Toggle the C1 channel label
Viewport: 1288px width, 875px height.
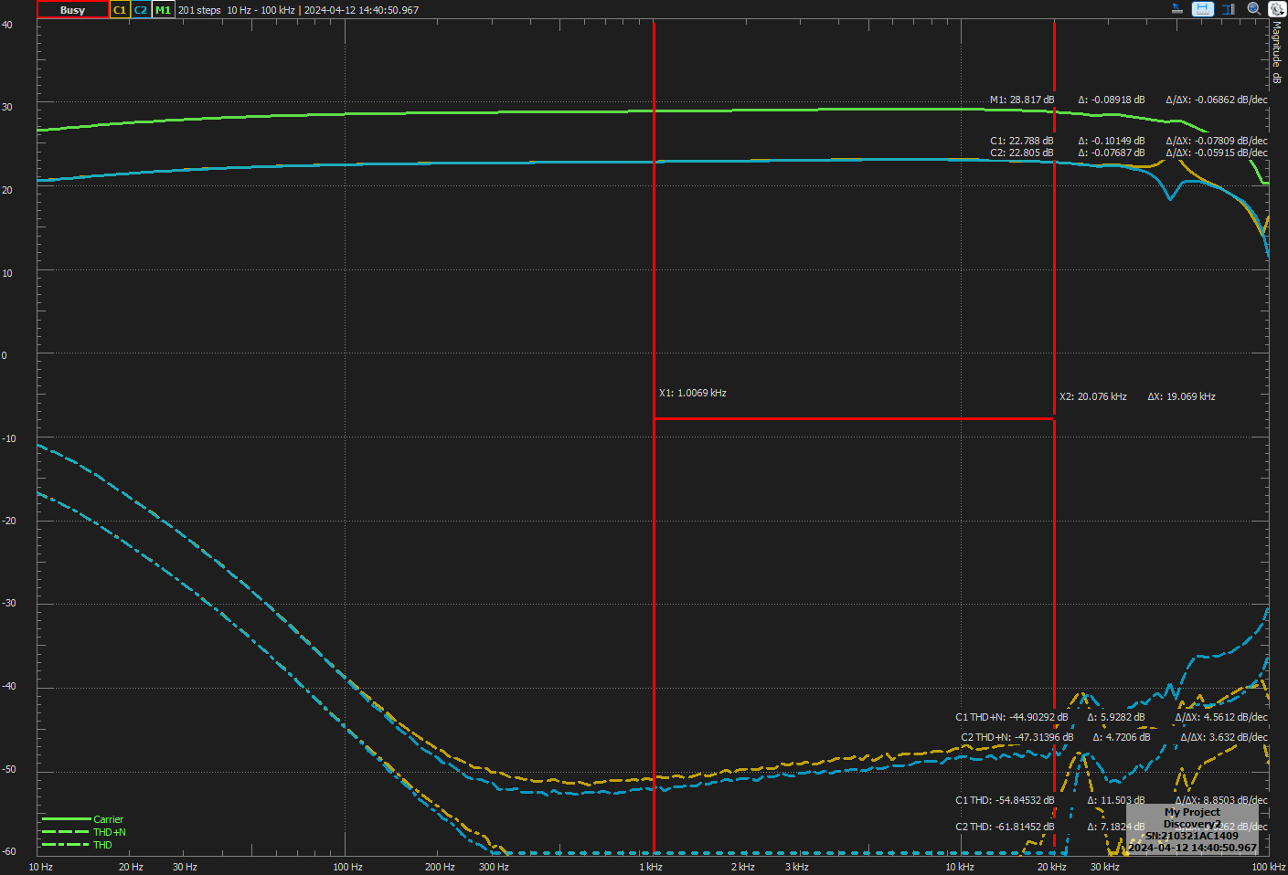[120, 10]
